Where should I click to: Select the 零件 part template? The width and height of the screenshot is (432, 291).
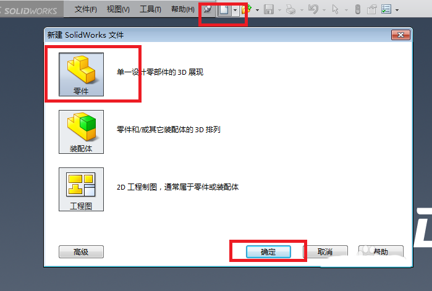click(82, 74)
